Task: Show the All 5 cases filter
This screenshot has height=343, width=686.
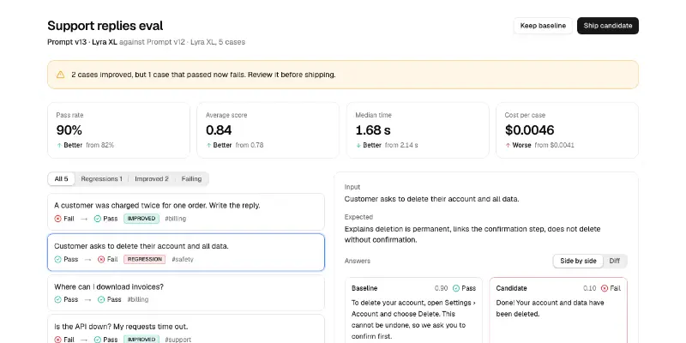Action: point(61,179)
